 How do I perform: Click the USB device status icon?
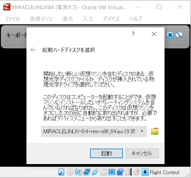click(95, 172)
